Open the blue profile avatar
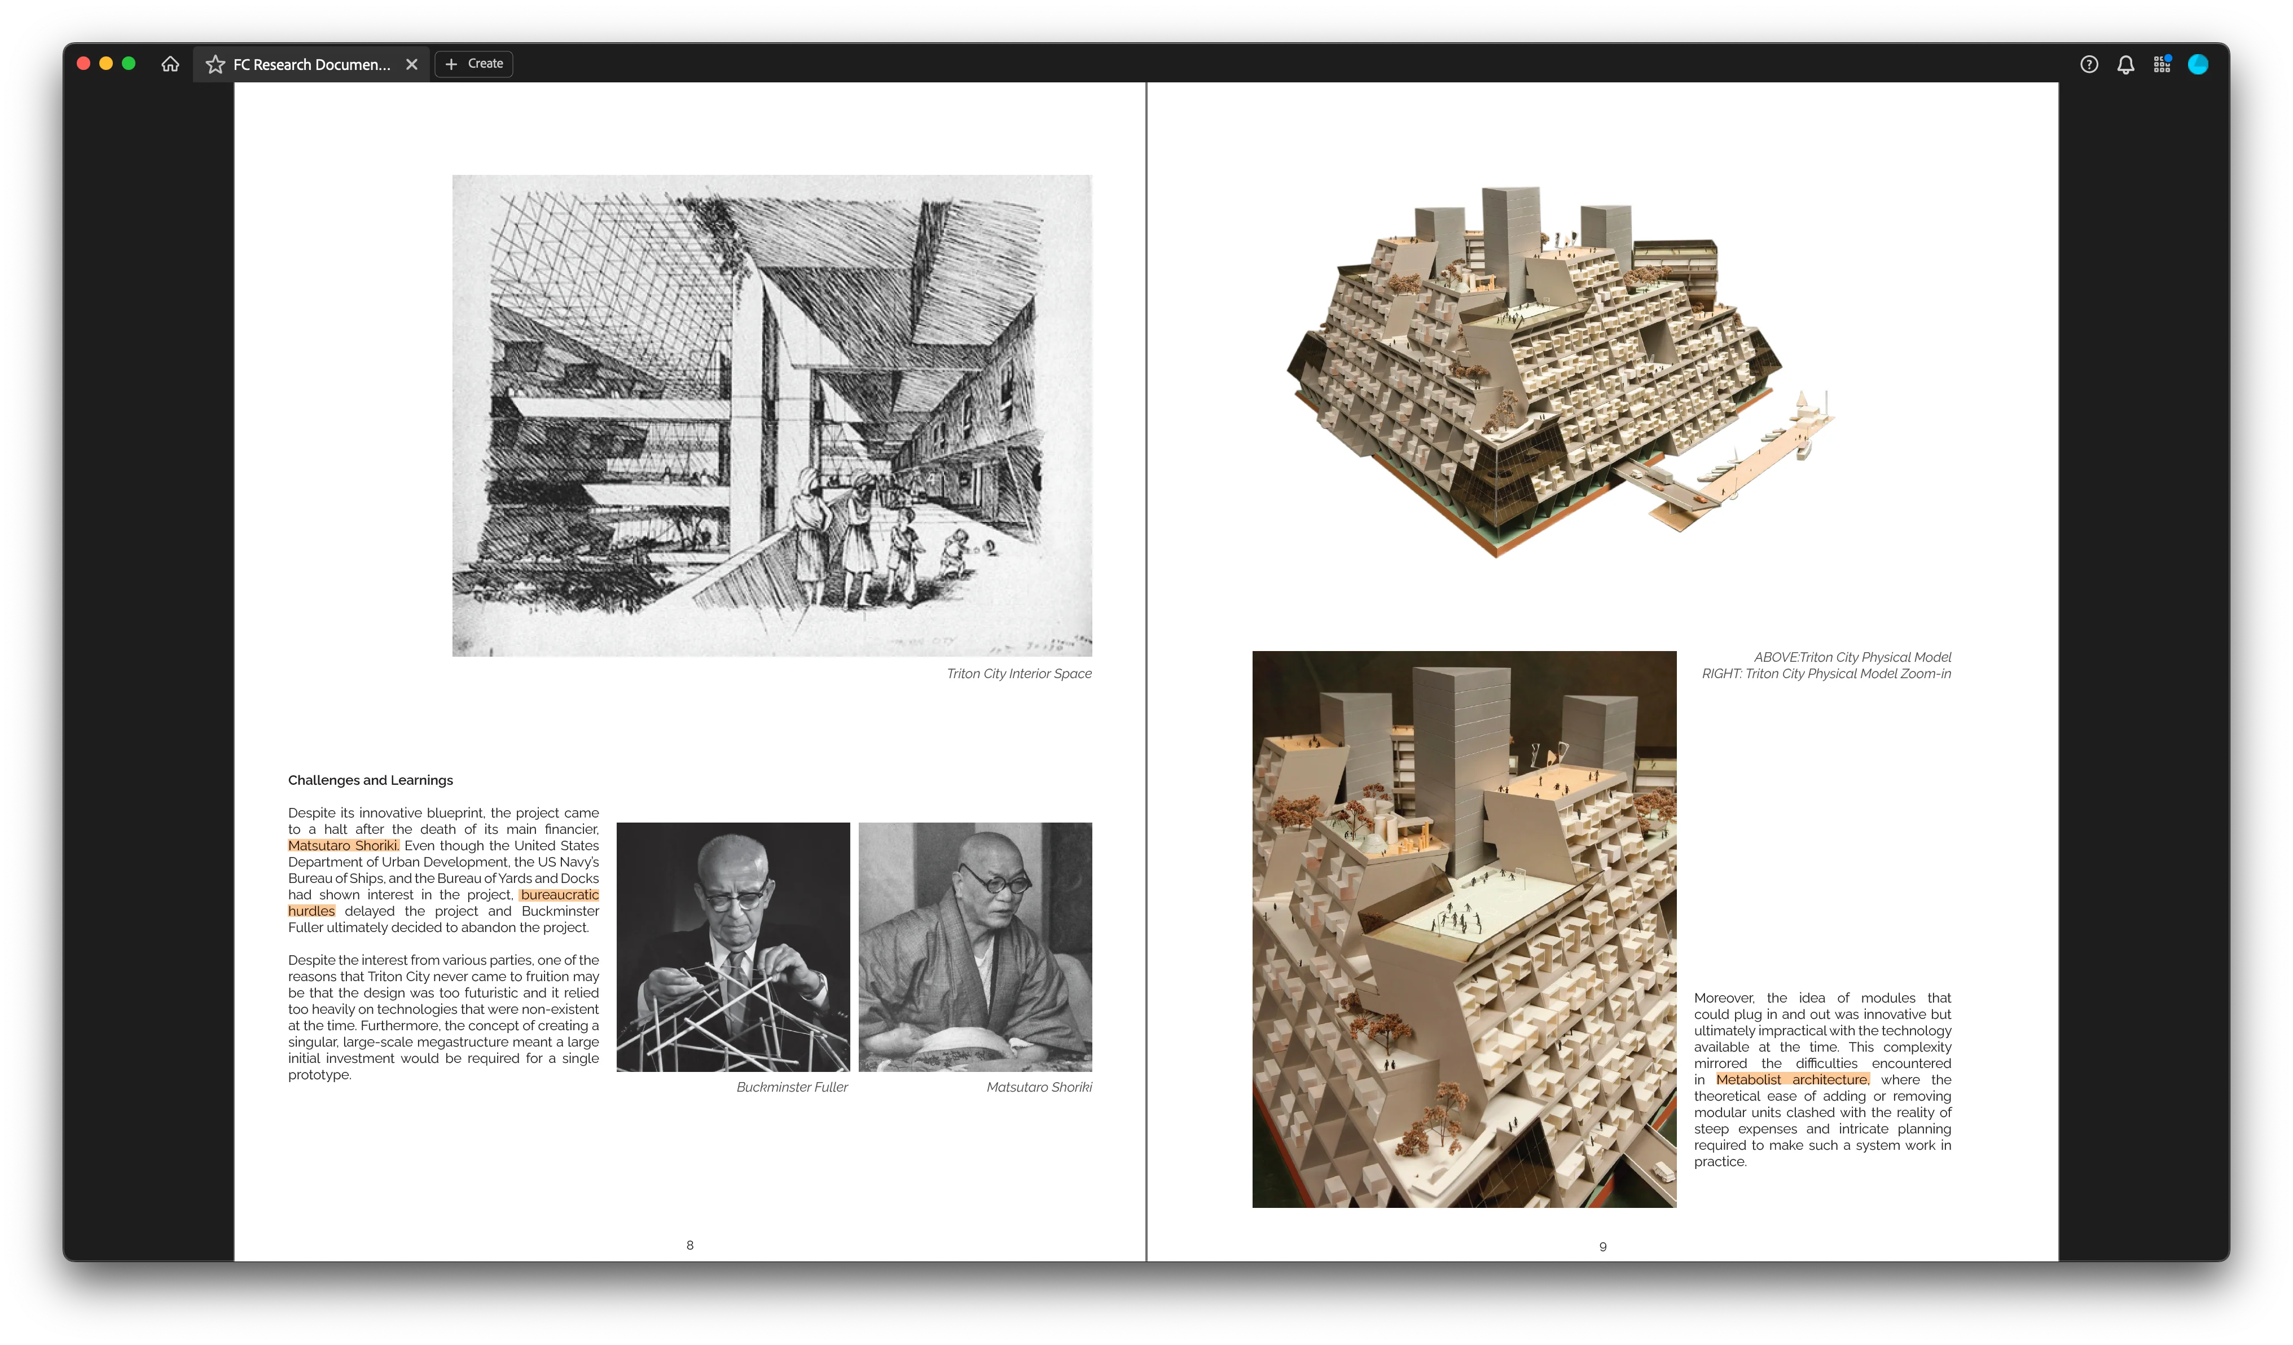 click(x=2198, y=65)
